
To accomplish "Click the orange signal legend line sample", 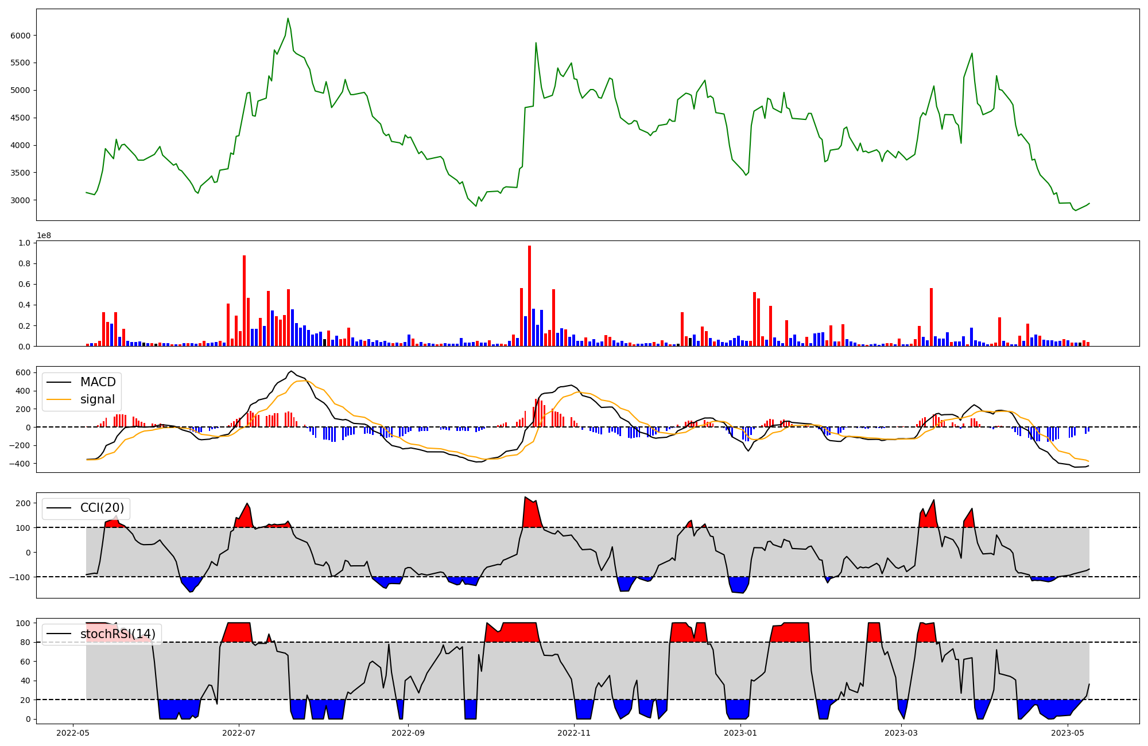I will point(59,399).
